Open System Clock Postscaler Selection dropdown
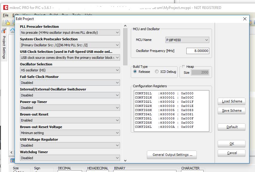Viewport: 255px width, 172px height. click(x=70, y=45)
